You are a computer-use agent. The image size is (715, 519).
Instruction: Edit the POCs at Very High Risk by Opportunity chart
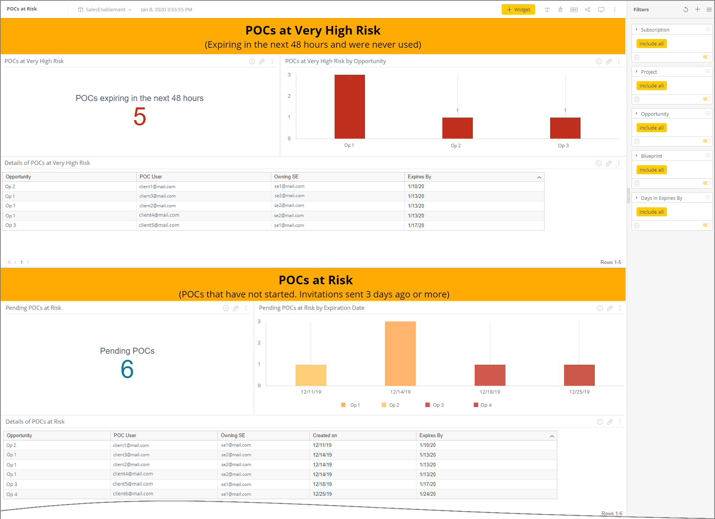609,62
